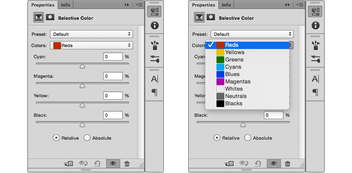Select the layer mask icon in the left panel

click(x=50, y=17)
